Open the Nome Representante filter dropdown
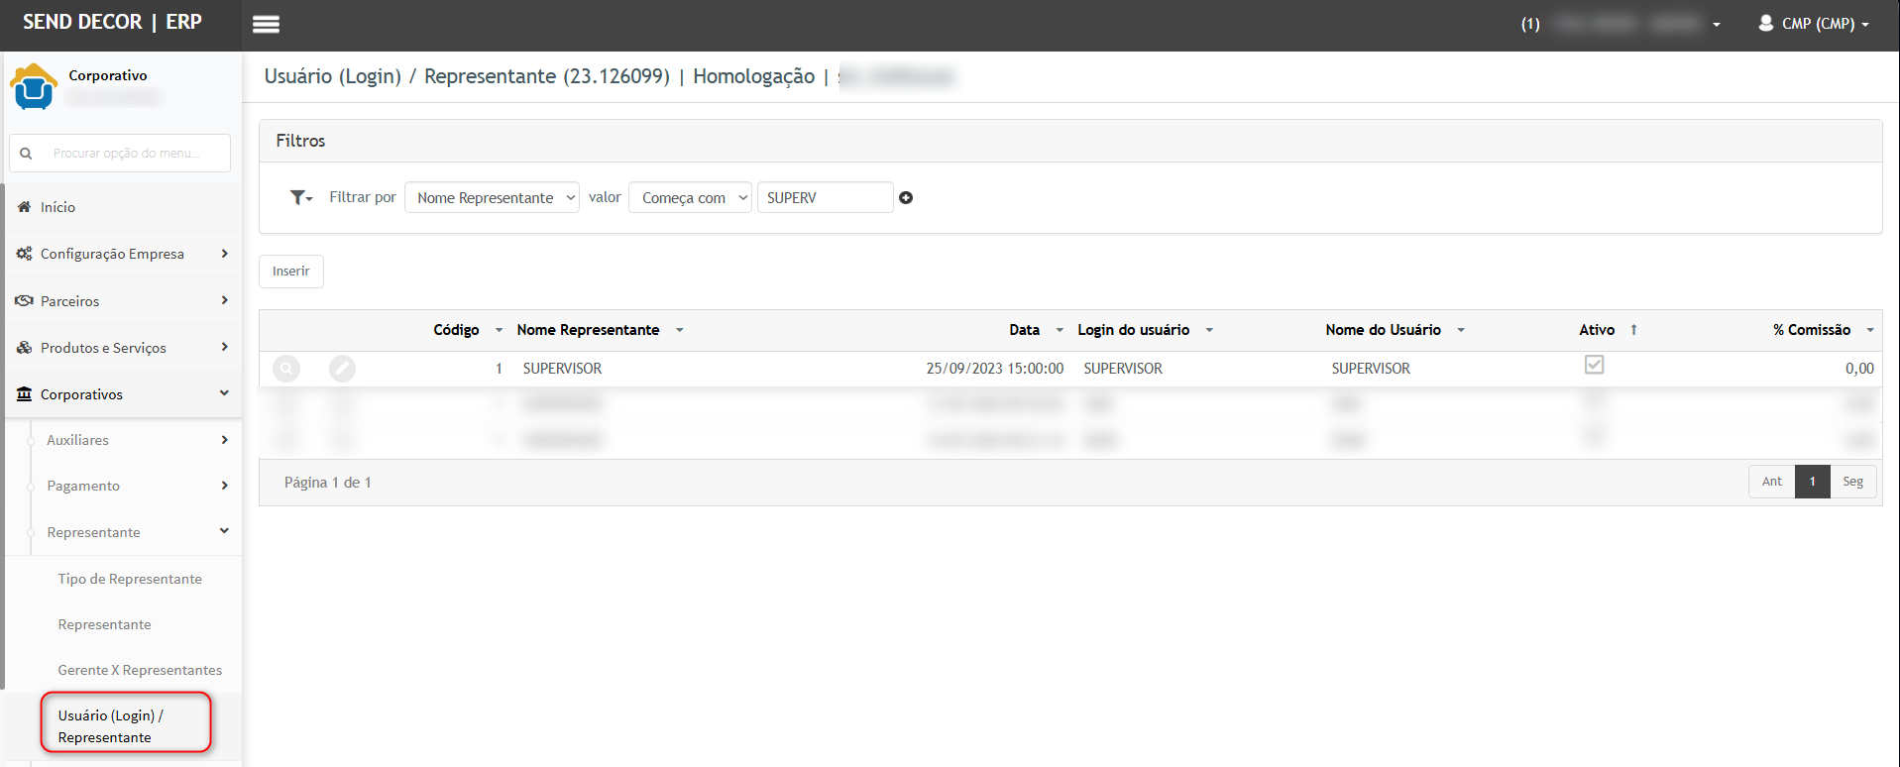 (x=492, y=198)
